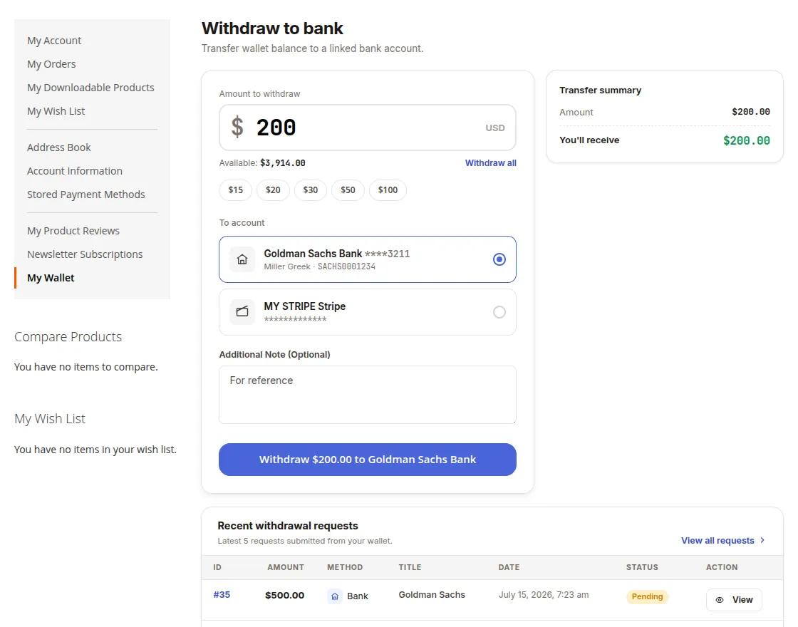Select the MY STRIPE Stripe radio button
Screen dimensions: 798x627
(x=499, y=312)
